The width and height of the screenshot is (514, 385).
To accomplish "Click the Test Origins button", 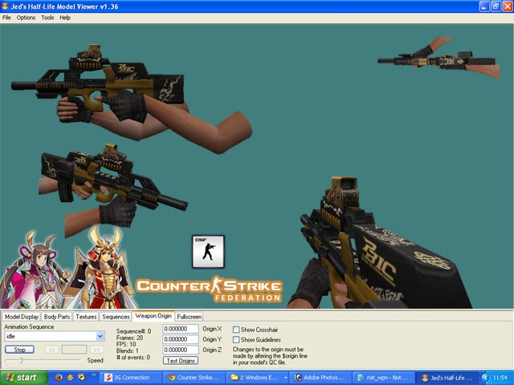I will pyautogui.click(x=181, y=360).
